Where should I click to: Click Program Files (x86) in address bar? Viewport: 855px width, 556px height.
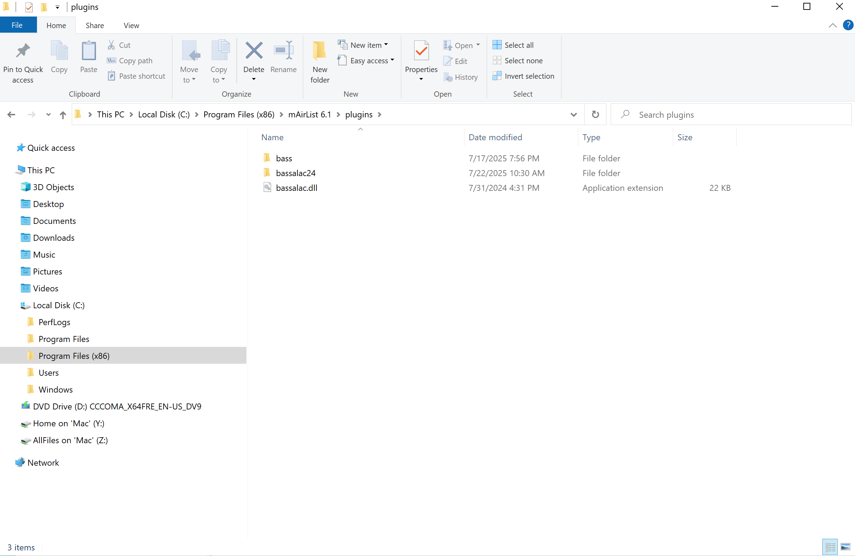[x=239, y=115]
